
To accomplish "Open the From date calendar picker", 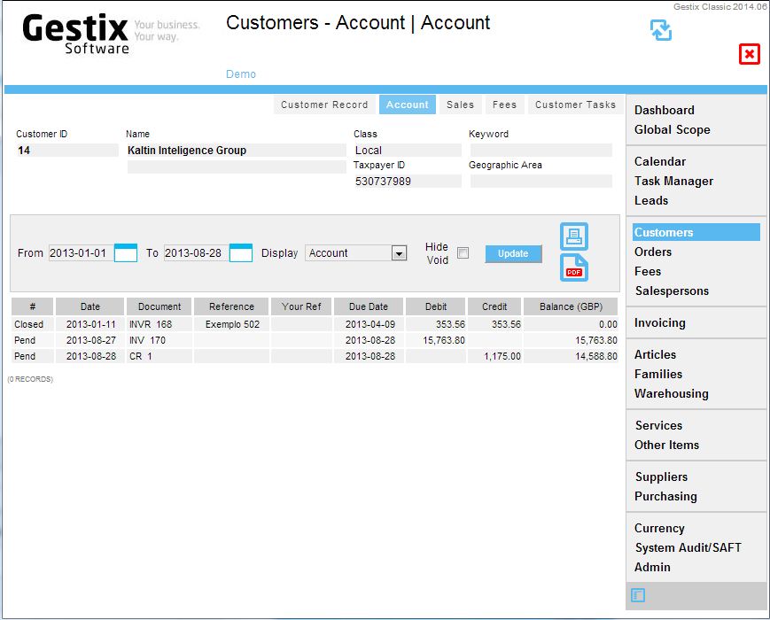I will click(x=126, y=253).
